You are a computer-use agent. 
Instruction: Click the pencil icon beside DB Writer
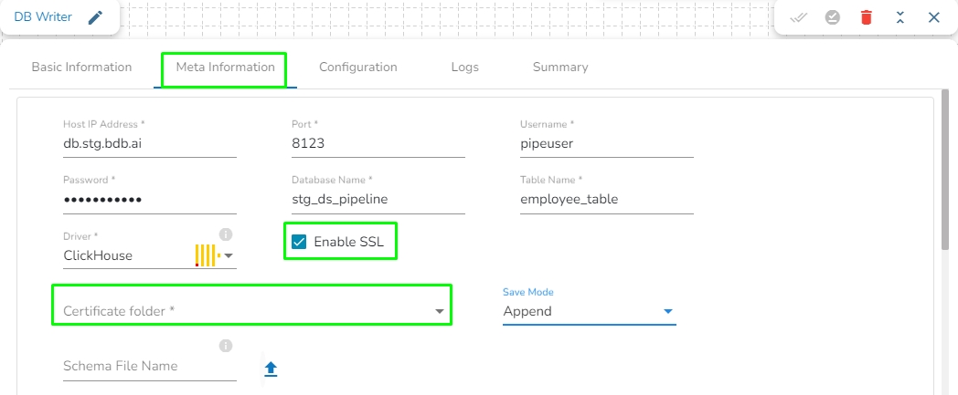(95, 17)
